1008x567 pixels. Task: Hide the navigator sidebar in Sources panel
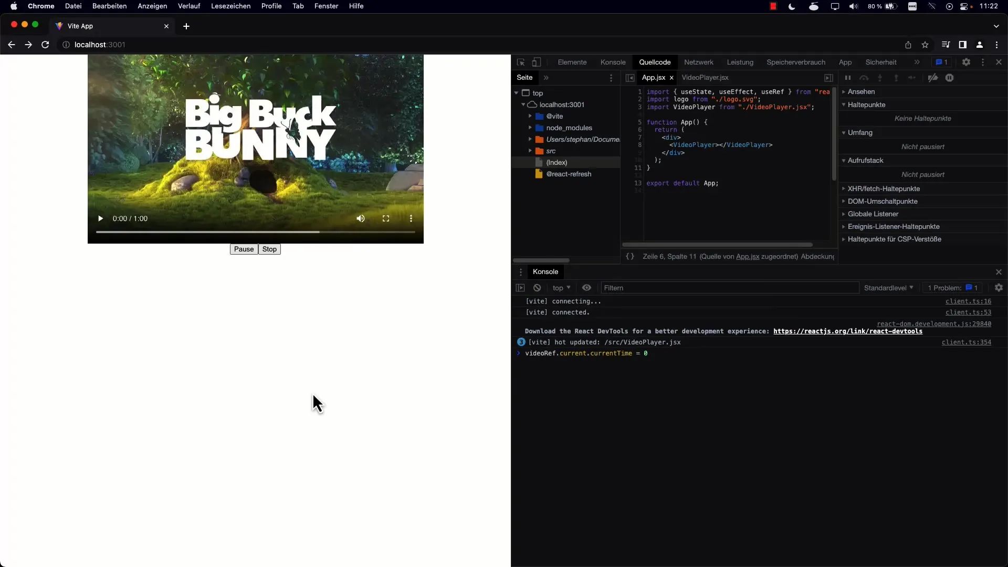point(630,78)
